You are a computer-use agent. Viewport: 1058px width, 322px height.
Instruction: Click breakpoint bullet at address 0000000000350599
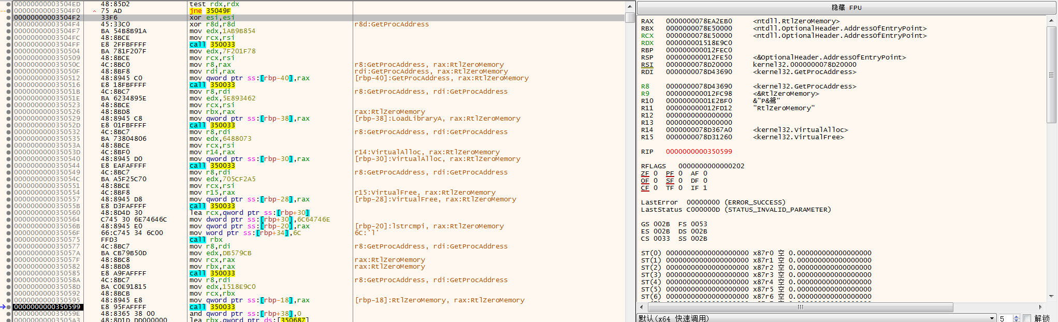[x=9, y=307]
